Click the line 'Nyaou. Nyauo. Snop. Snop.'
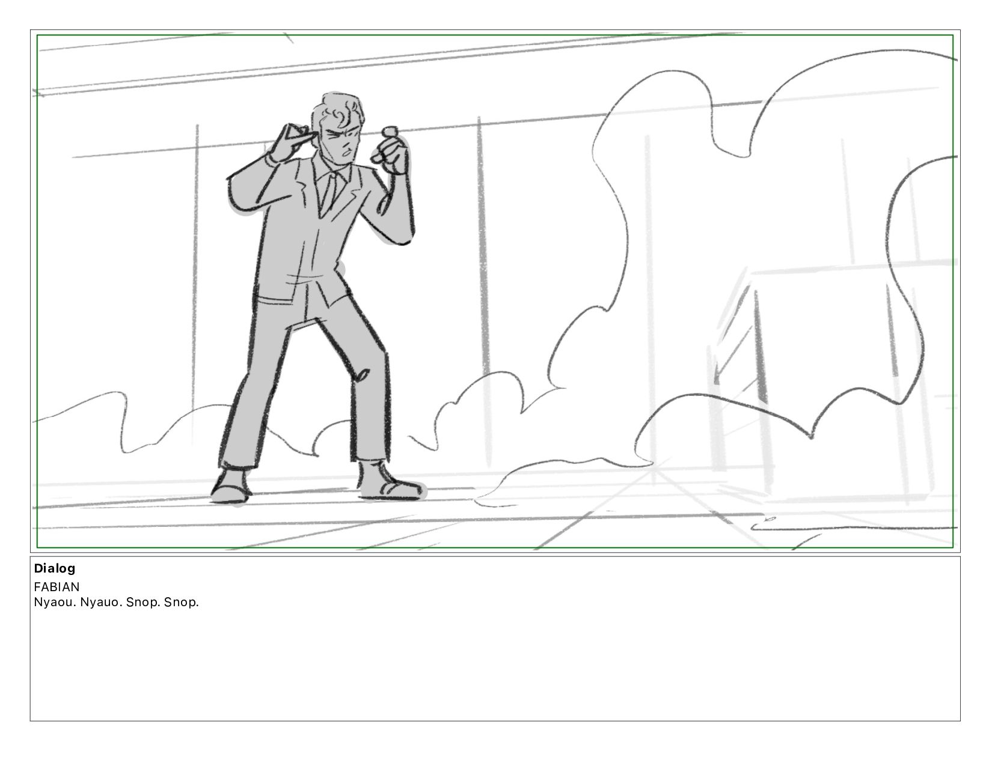 [116, 602]
